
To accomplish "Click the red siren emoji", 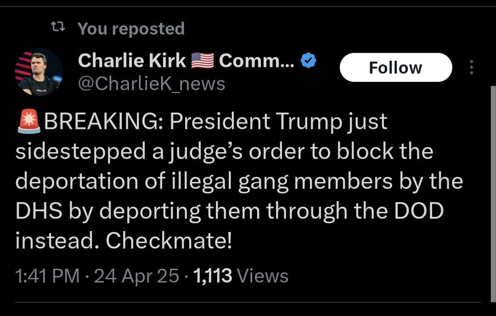I will pos(28,122).
